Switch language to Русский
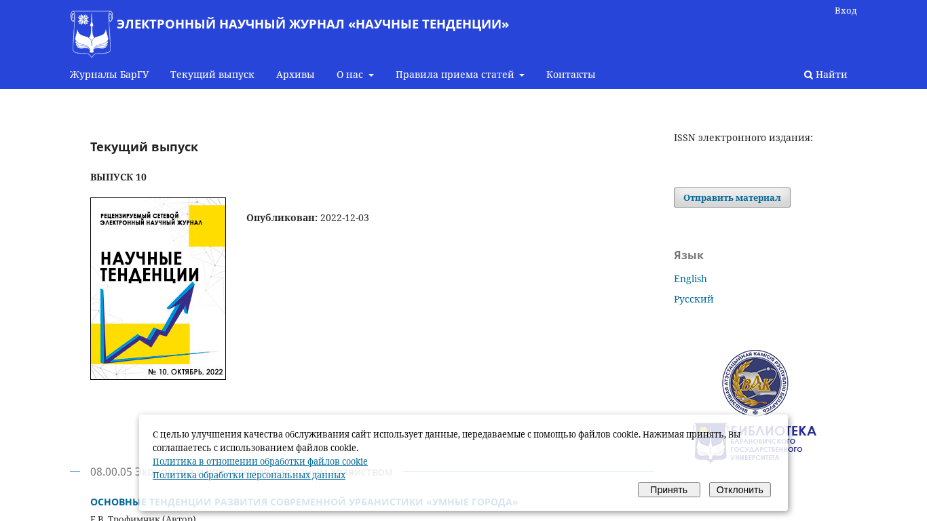The image size is (927, 521). pos(694,299)
